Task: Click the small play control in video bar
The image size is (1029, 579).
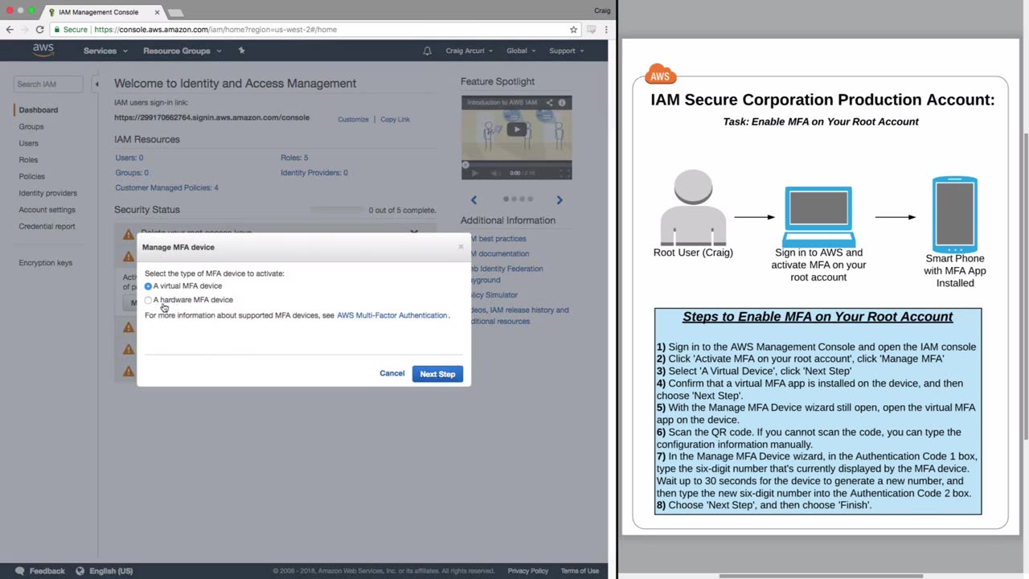Action: click(x=474, y=173)
